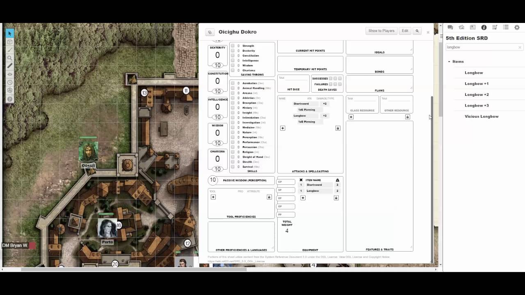Open the Compendium info tab
This screenshot has height=295, width=525.
484,27
